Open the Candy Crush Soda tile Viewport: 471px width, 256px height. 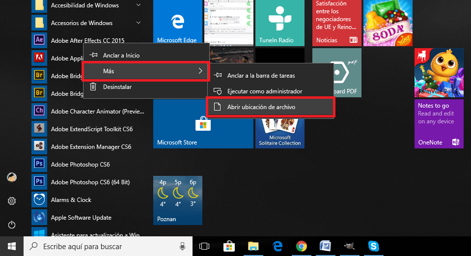click(x=388, y=23)
